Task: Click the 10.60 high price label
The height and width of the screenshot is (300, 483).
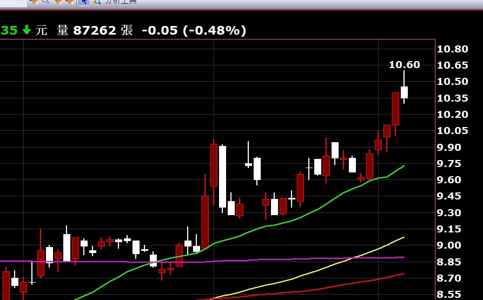Action: [x=404, y=65]
